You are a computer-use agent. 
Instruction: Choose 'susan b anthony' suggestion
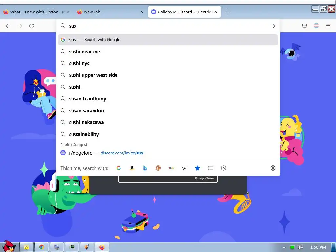pos(168,98)
